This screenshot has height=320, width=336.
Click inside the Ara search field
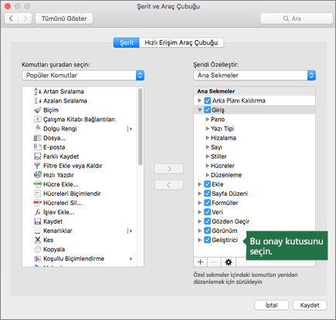tap(297, 19)
